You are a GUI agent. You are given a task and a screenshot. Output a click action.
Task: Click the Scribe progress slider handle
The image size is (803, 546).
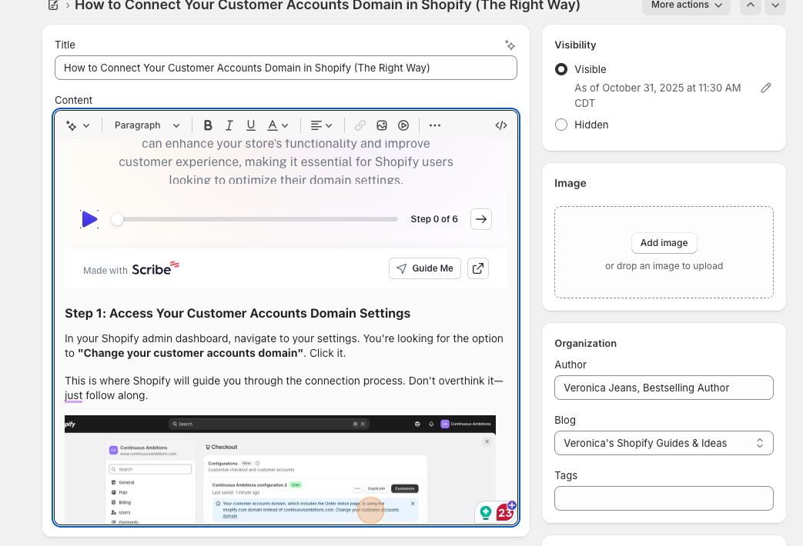(117, 219)
